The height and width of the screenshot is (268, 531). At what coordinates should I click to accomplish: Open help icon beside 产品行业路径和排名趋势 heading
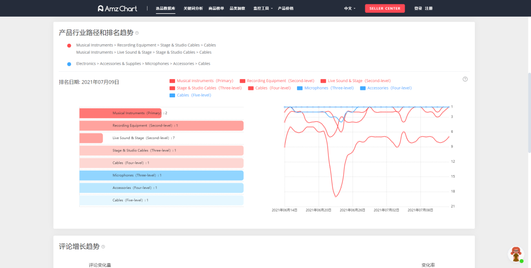point(137,33)
